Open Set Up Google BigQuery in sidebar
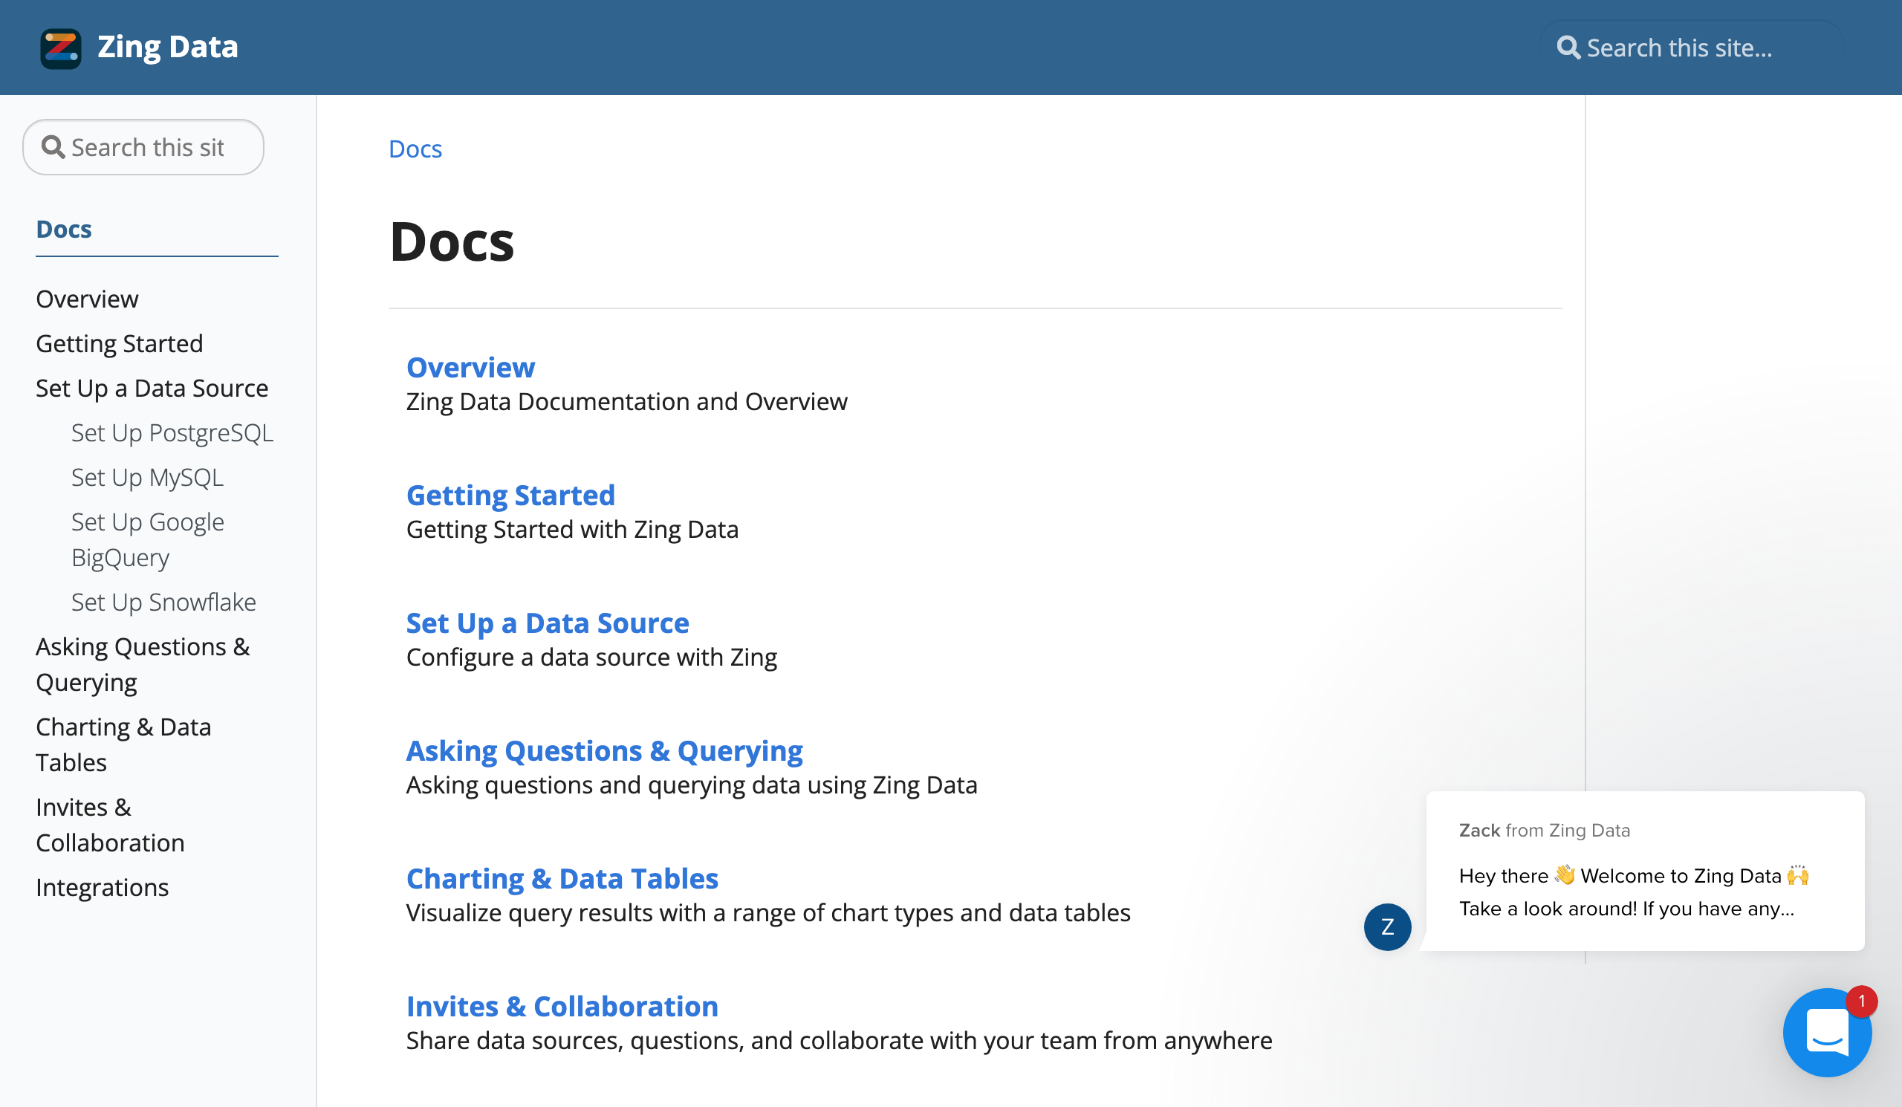This screenshot has width=1902, height=1107. tap(148, 539)
